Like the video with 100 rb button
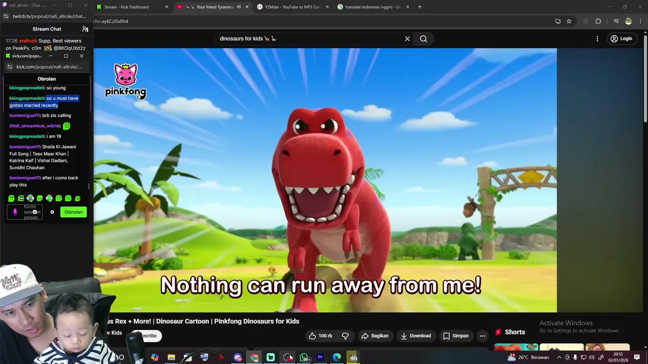This screenshot has height=364, width=648. click(x=320, y=336)
